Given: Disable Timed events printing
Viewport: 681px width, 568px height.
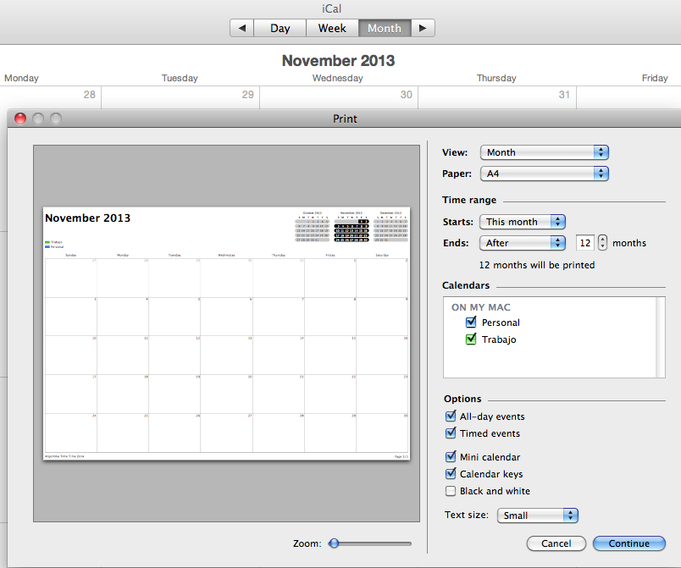Looking at the screenshot, I should click(451, 433).
